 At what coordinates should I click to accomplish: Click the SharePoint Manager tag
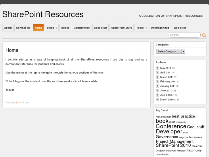point(176,151)
